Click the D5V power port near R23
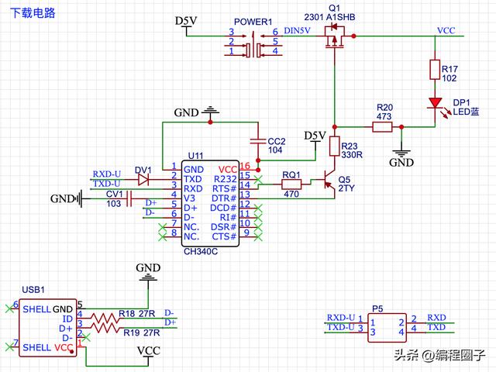This screenshot has width=496, height=372. point(315,139)
